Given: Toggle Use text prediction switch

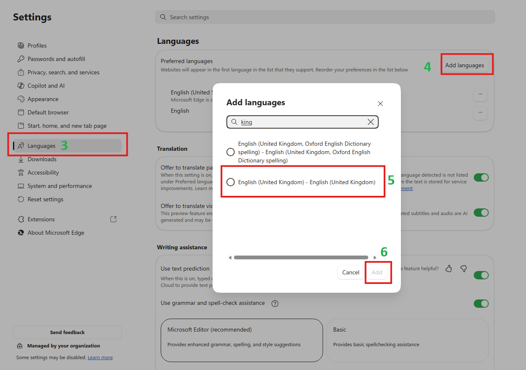Looking at the screenshot, I should point(481,275).
